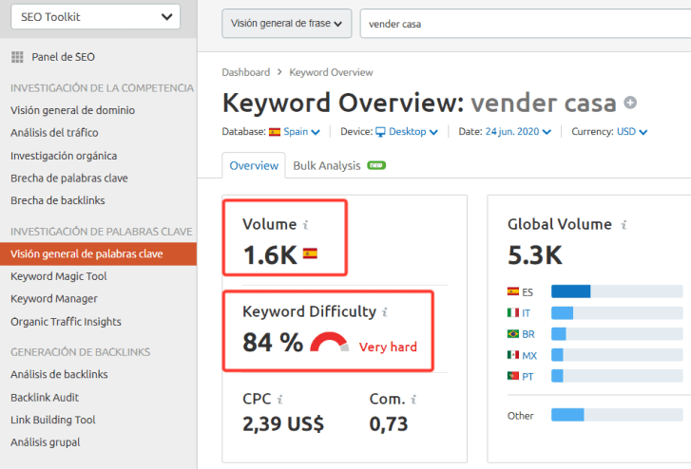Select Brecha de backlinks
The width and height of the screenshot is (691, 469).
click(58, 200)
